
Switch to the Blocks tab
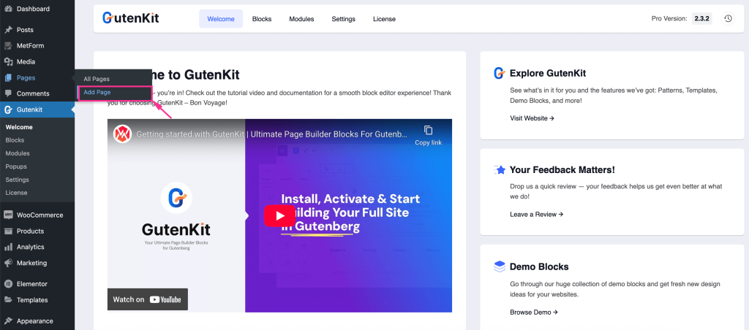(x=261, y=18)
